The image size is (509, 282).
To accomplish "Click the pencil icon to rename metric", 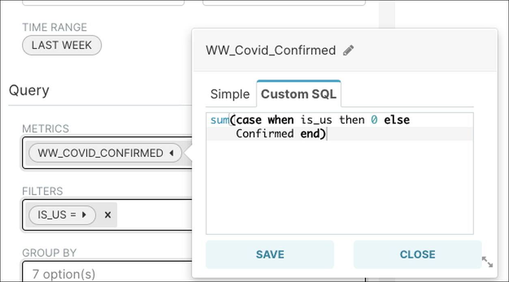I will 348,50.
